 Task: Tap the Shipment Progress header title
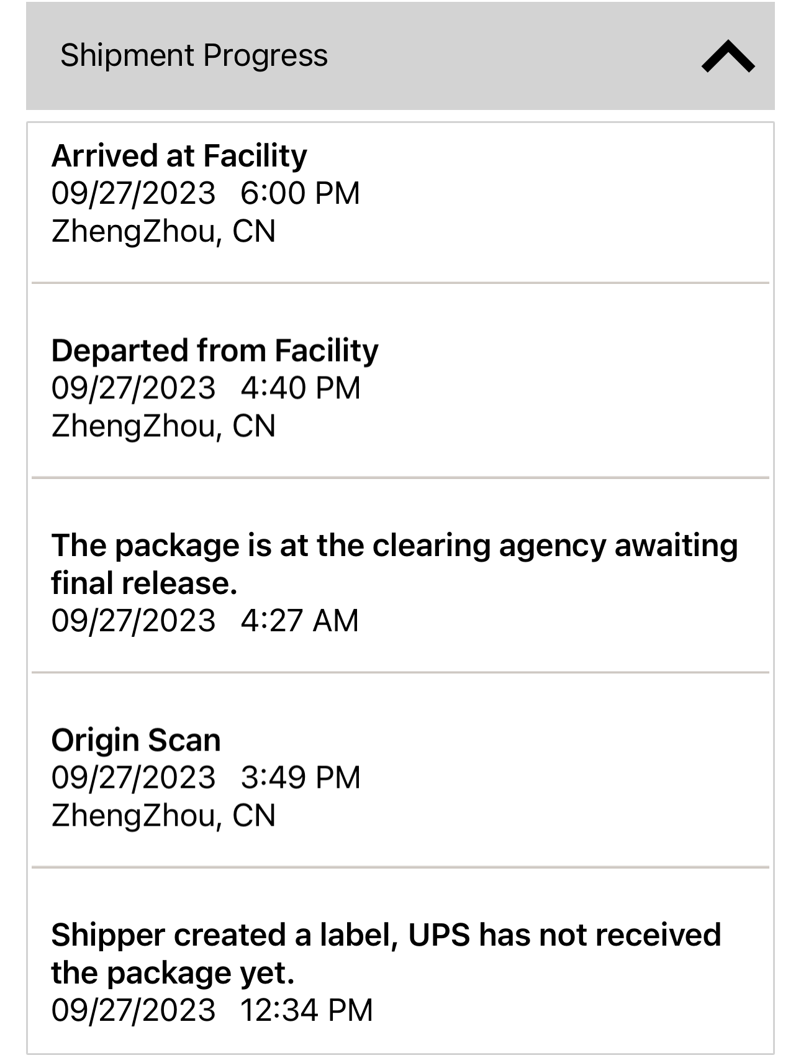pyautogui.click(x=194, y=55)
